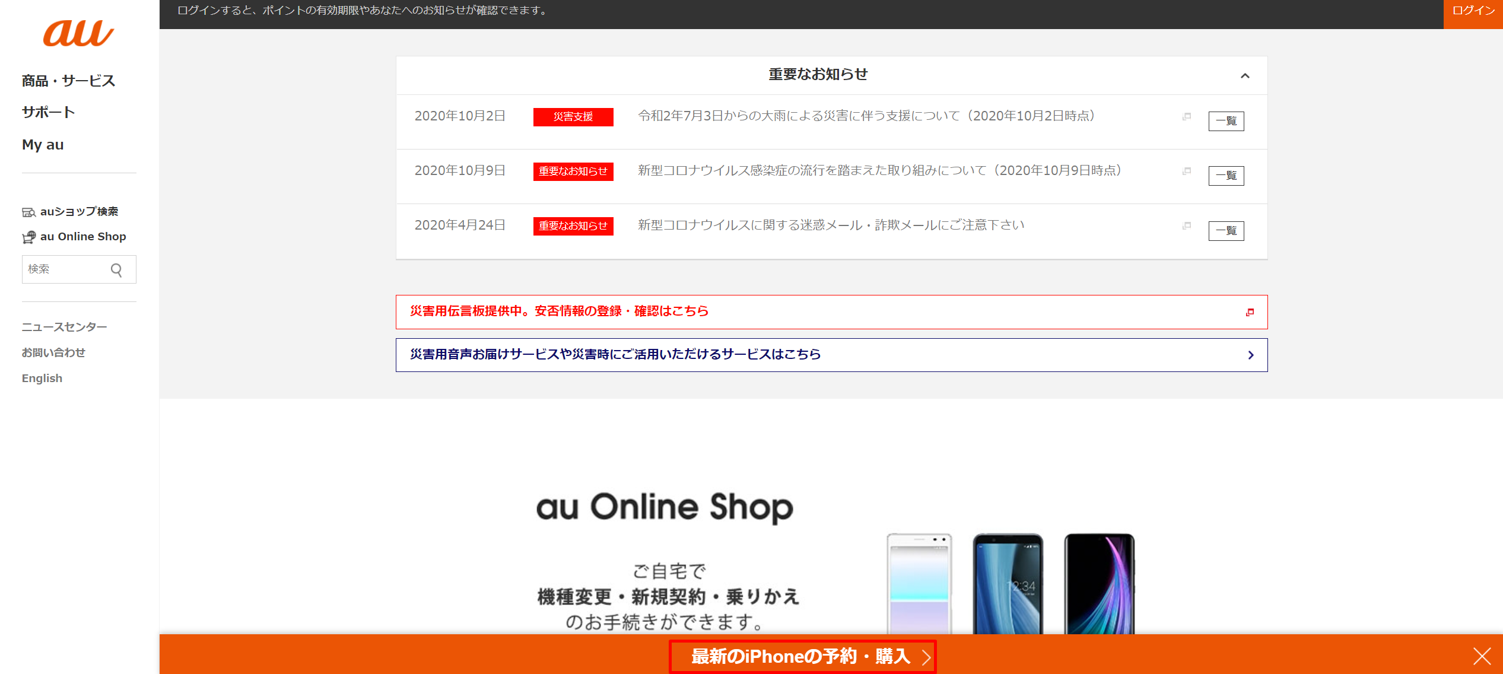Click the black phone image
The width and height of the screenshot is (1503, 674).
point(1100,584)
